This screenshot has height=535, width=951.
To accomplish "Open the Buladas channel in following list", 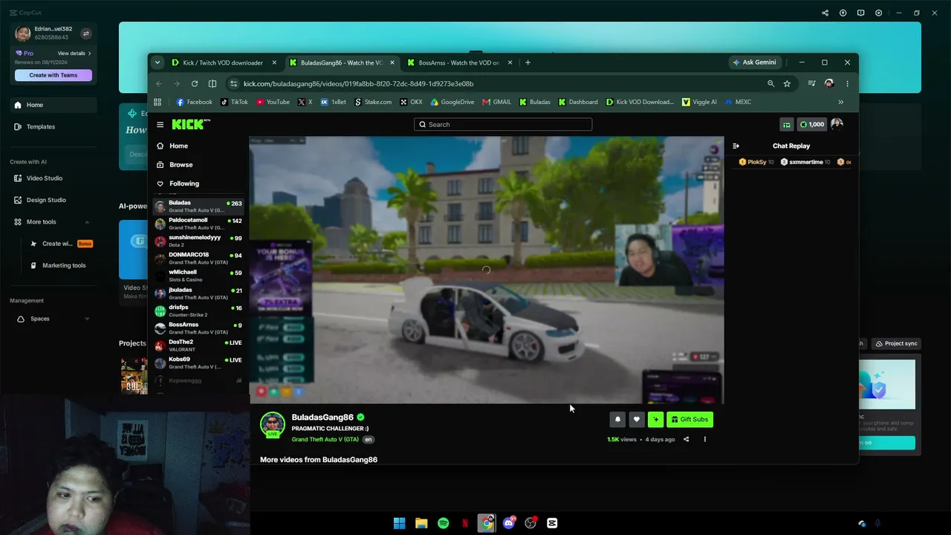I will (198, 207).
